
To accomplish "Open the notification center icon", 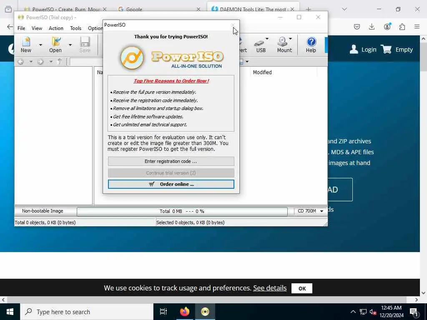I will pos(414,312).
